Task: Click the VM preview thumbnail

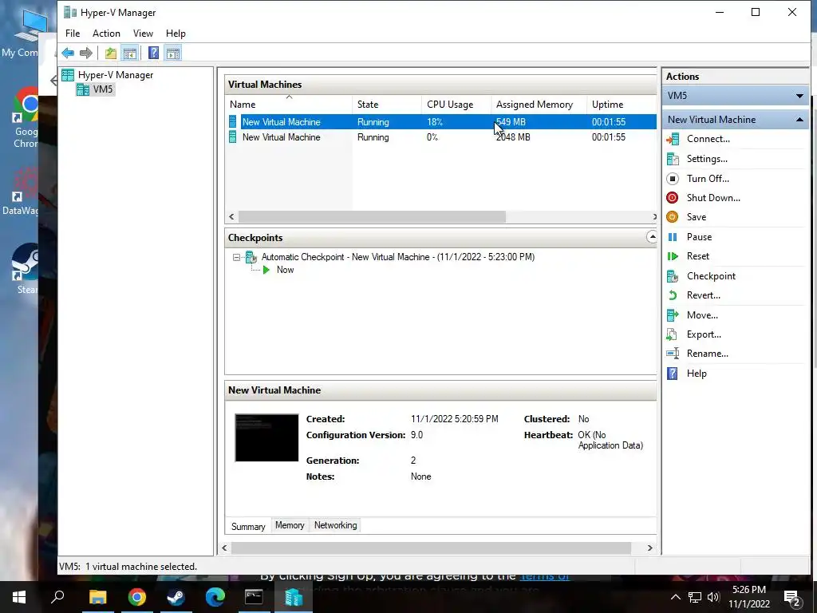Action: (x=266, y=438)
